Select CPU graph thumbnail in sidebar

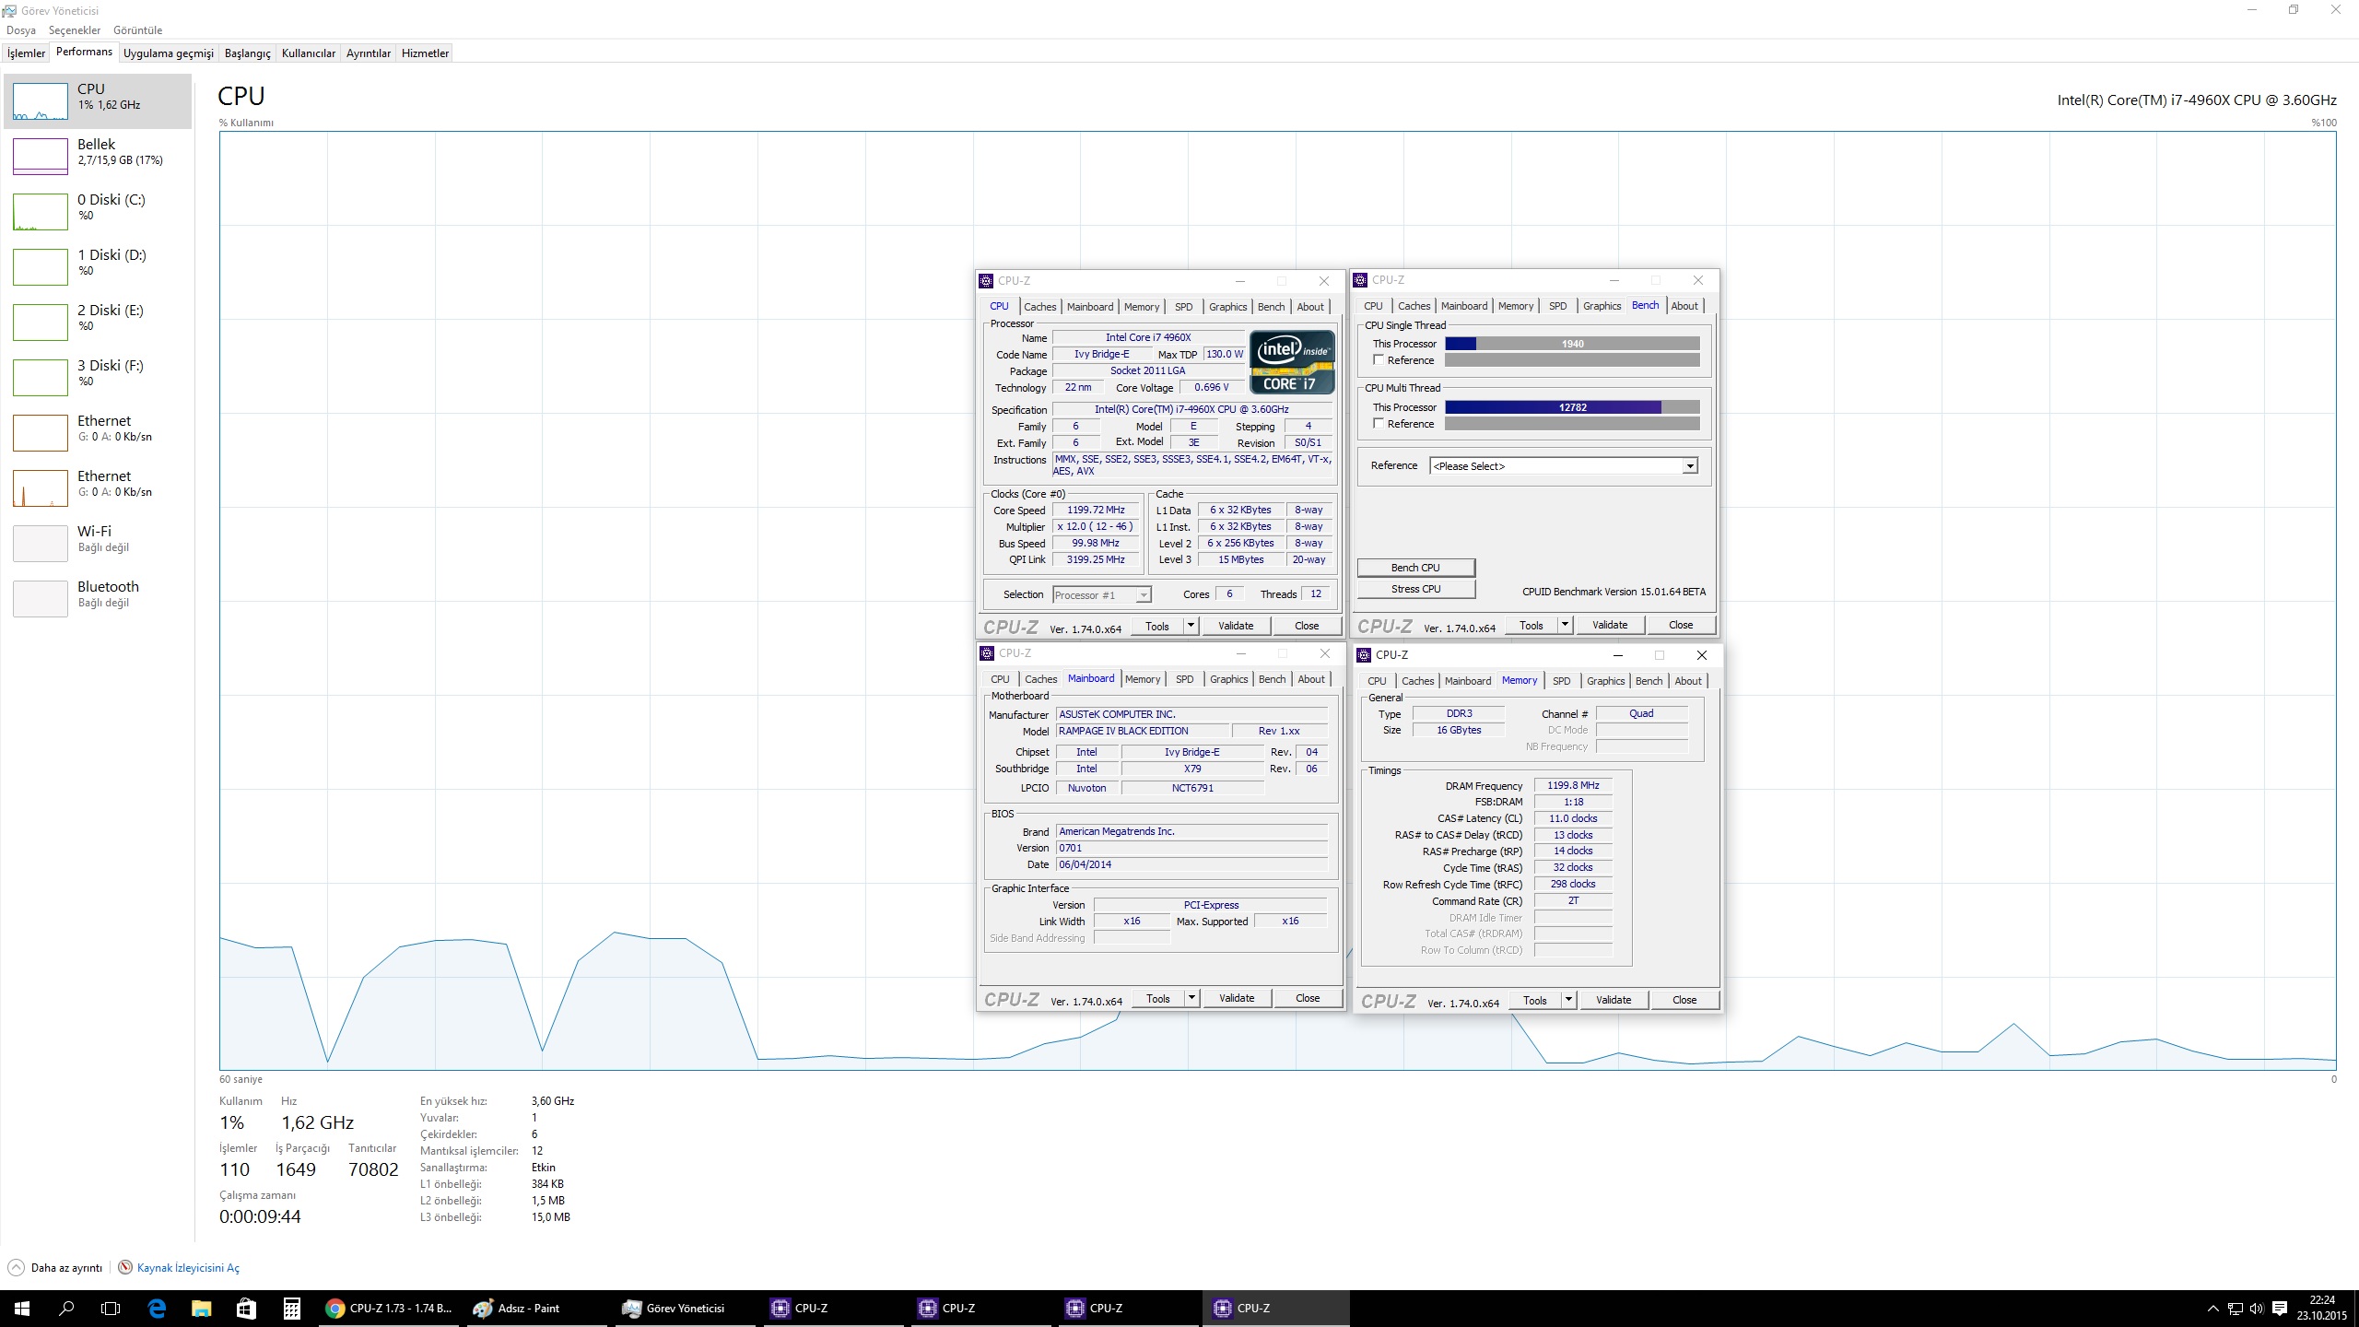(40, 101)
